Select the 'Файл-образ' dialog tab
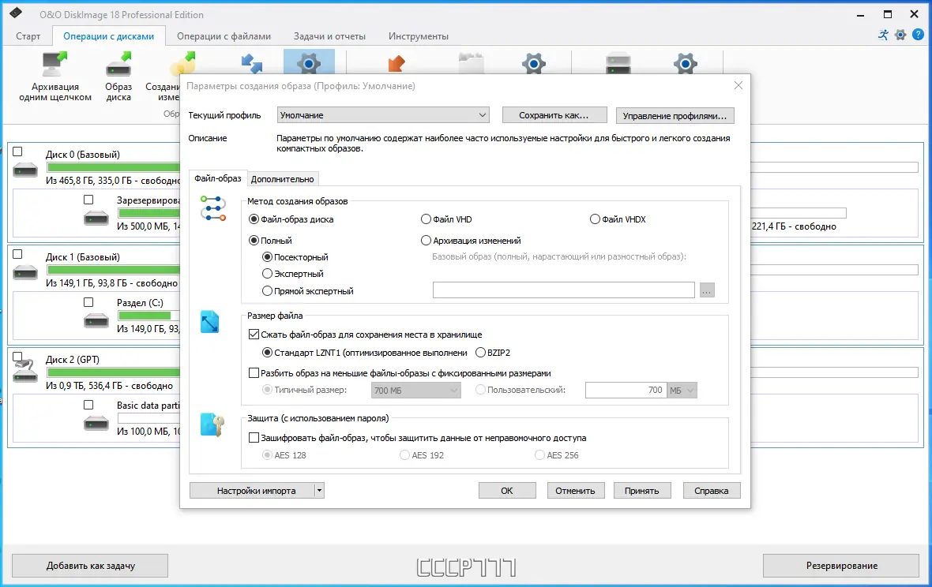 (x=217, y=178)
